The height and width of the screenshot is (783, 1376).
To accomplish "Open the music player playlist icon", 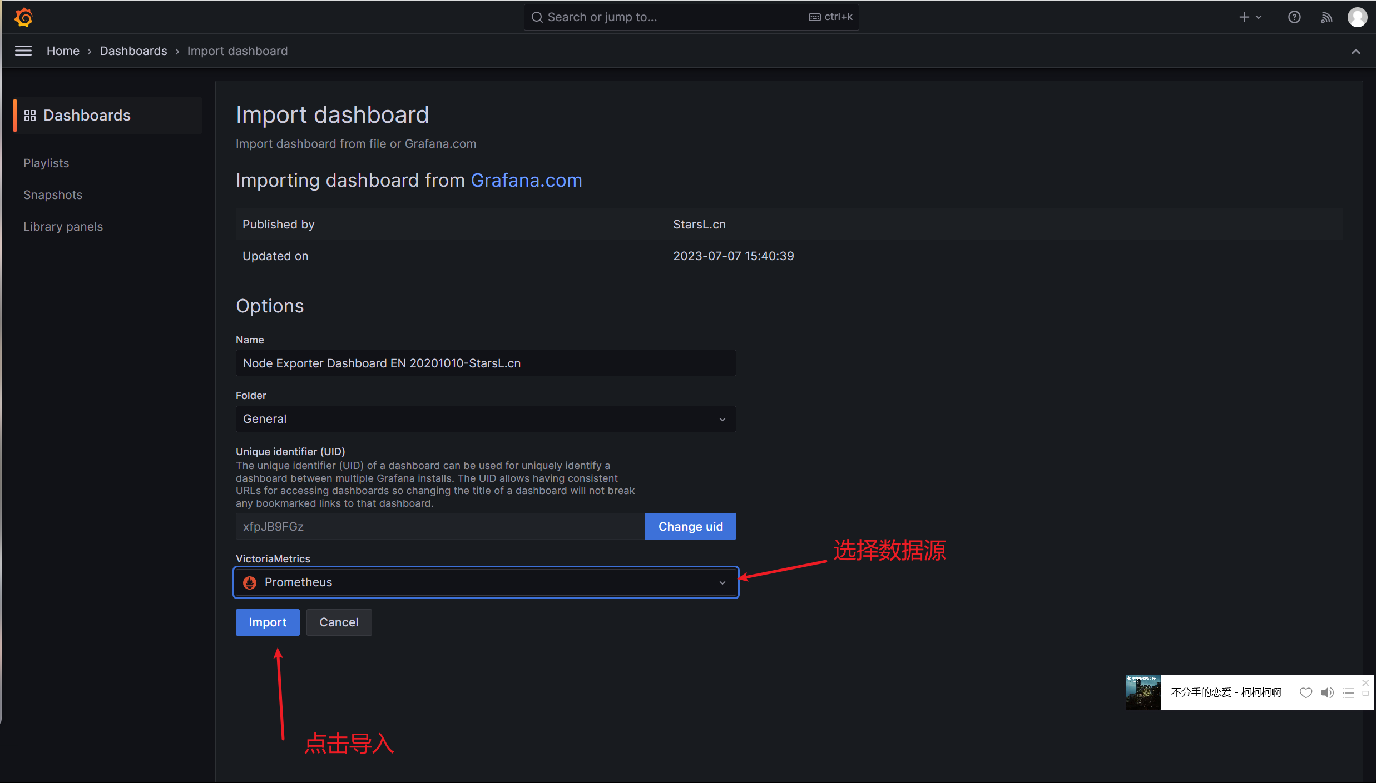I will (1348, 692).
